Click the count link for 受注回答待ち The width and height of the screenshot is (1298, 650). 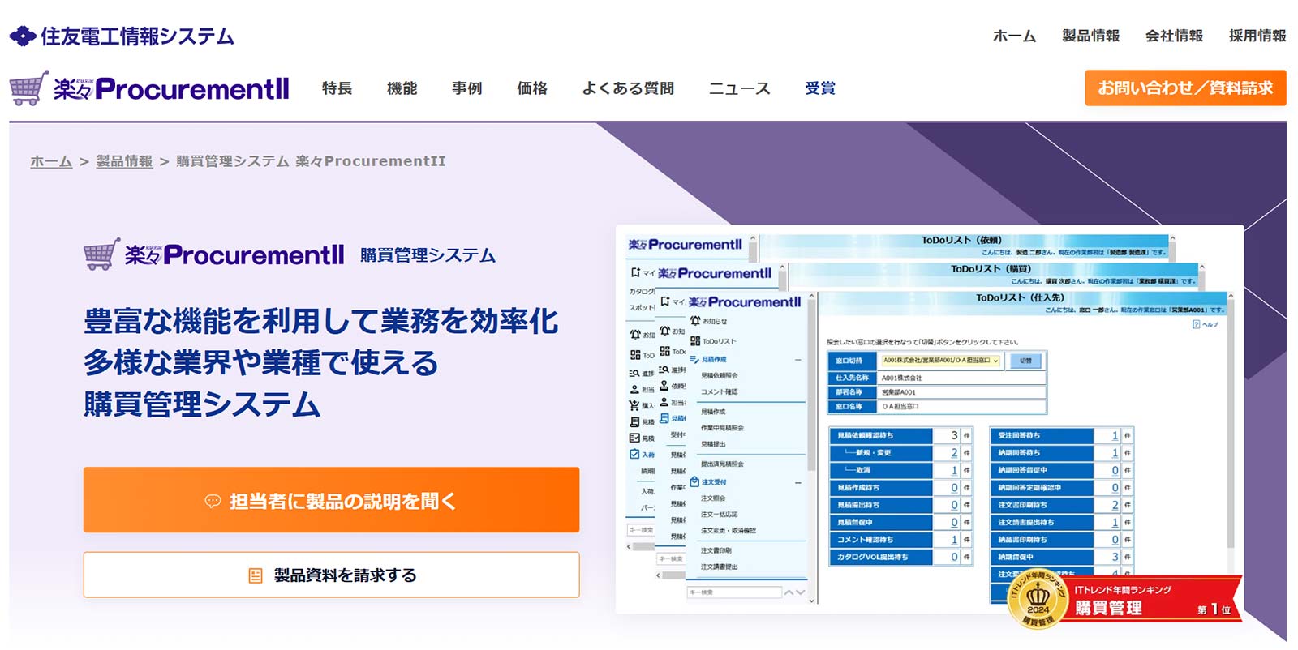(1115, 435)
